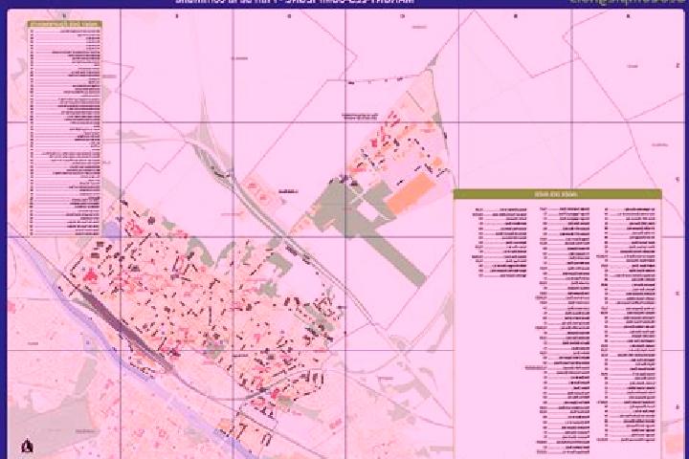This screenshot has height=459, width=689.
Task: Click the tan legend panel header
Action: point(65,24)
